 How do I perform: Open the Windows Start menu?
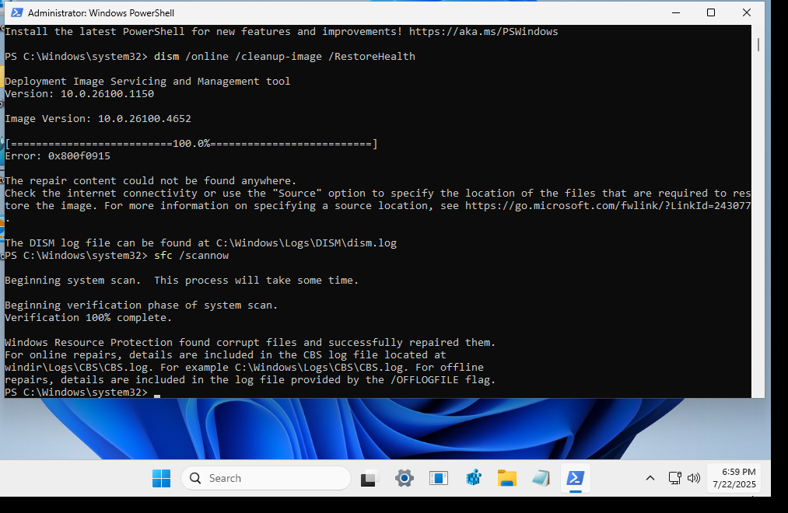[x=161, y=478]
